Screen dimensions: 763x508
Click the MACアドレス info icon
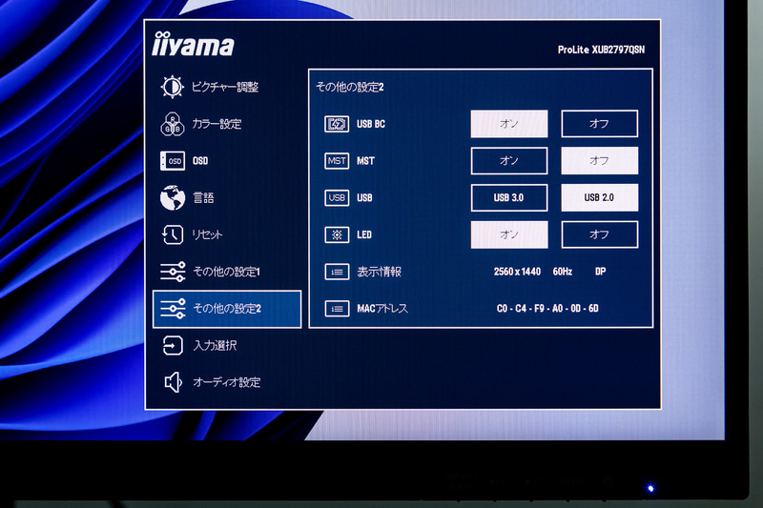tap(337, 309)
